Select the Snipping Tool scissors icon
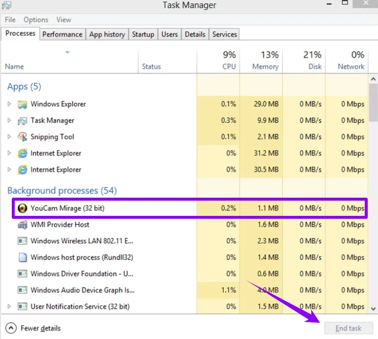The image size is (378, 339). pos(22,137)
